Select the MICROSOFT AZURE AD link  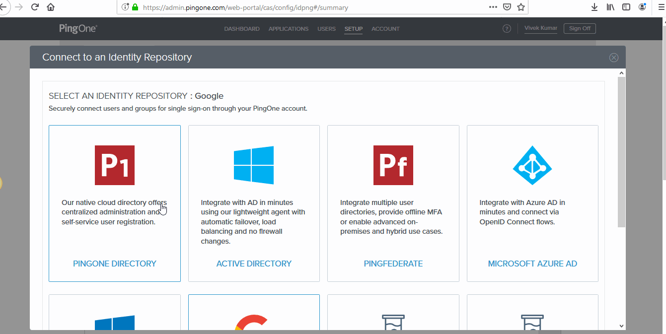(x=532, y=264)
